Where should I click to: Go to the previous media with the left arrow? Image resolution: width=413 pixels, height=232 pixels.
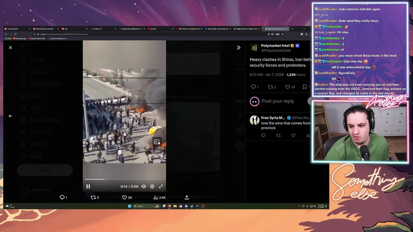pyautogui.click(x=10, y=116)
